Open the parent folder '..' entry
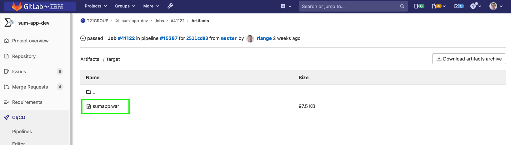Image resolution: width=511 pixels, height=145 pixels. pos(91,92)
